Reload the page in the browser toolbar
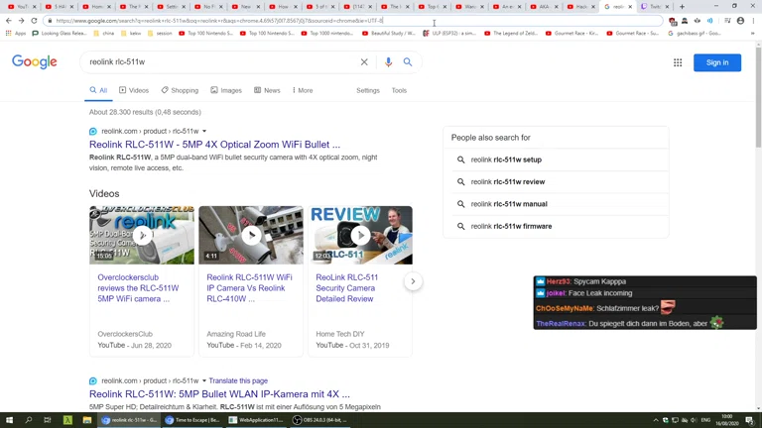The height and width of the screenshot is (428, 762). tap(34, 21)
